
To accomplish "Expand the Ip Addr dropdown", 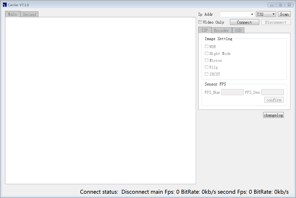I will pyautogui.click(x=237, y=14).
